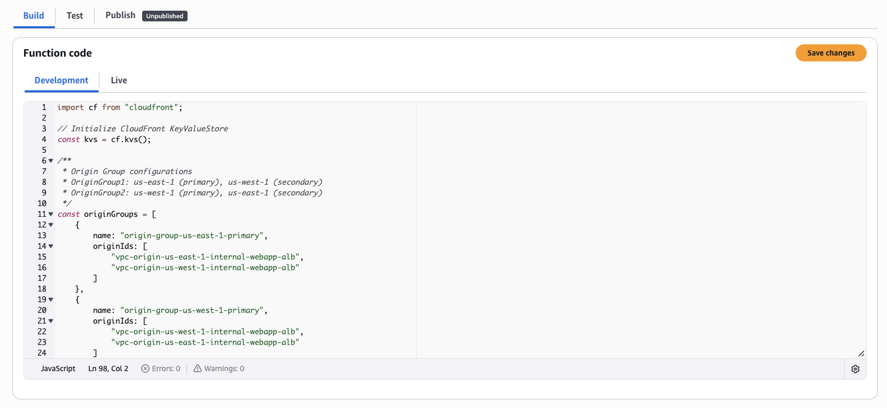Viewport: 887px width, 408px height.
Task: Collapse the second object at line 19
Action: (51, 300)
